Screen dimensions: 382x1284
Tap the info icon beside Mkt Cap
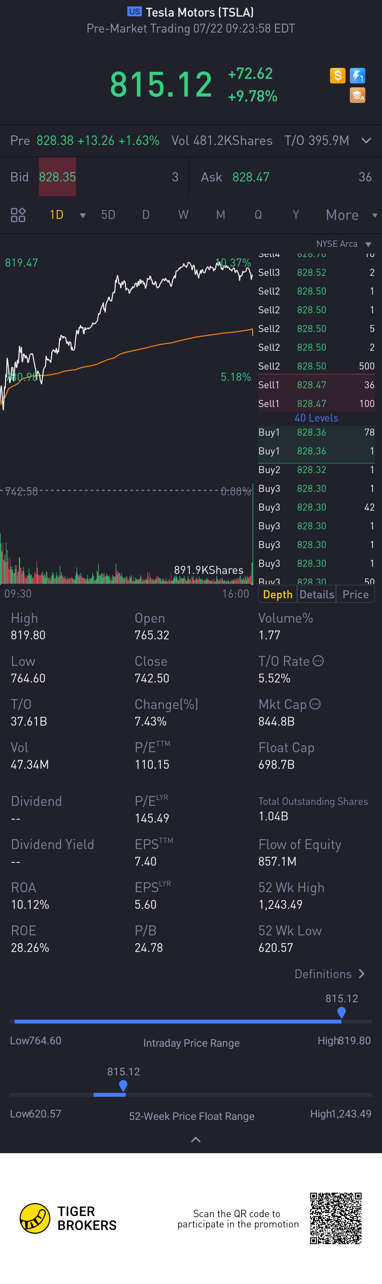pyautogui.click(x=315, y=704)
